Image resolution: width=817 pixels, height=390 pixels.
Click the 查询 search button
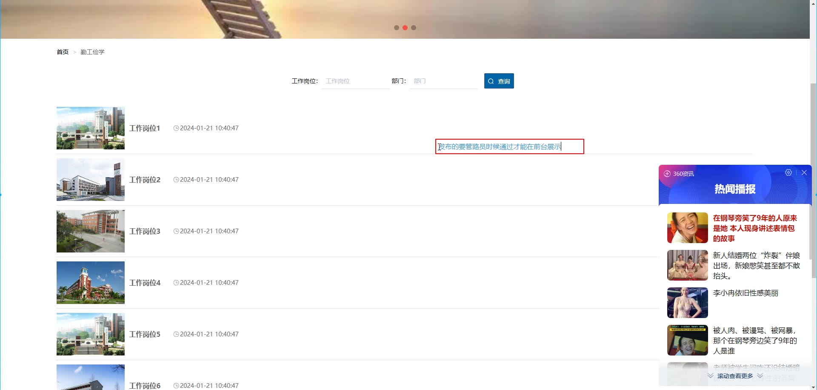tap(499, 81)
